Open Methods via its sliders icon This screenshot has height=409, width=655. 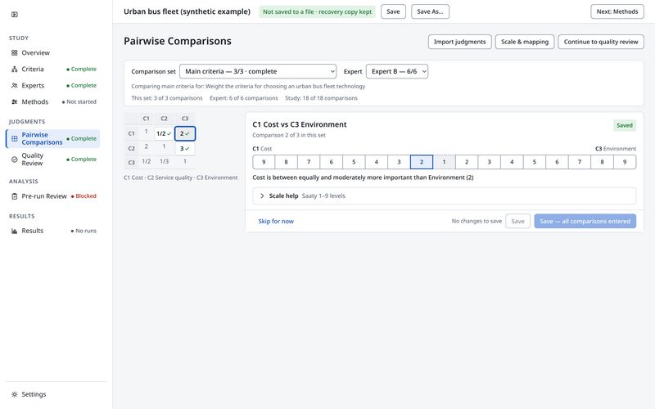[x=15, y=101]
